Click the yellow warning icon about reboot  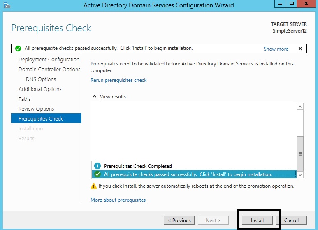(x=94, y=186)
